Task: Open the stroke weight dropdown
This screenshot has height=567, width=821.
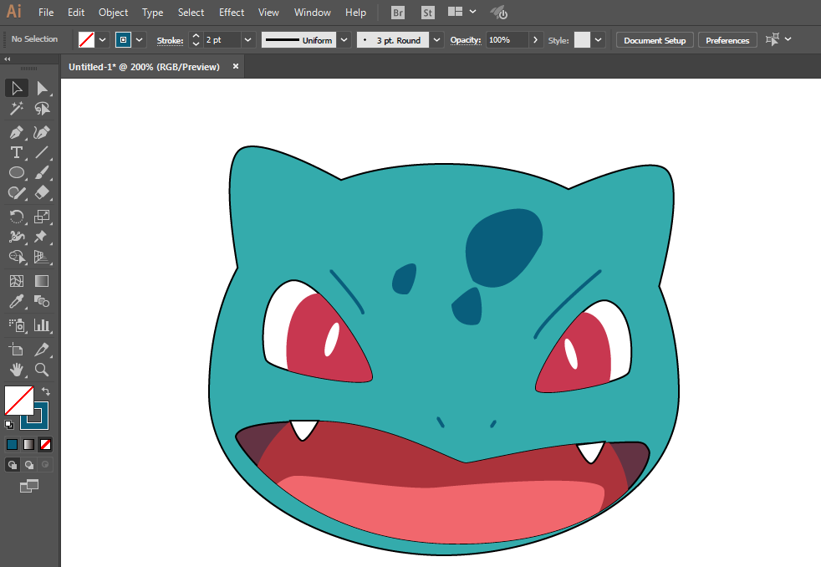Action: (x=247, y=40)
